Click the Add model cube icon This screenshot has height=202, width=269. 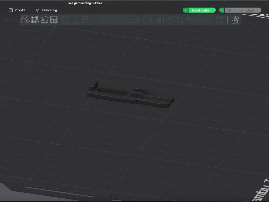[x=25, y=20]
